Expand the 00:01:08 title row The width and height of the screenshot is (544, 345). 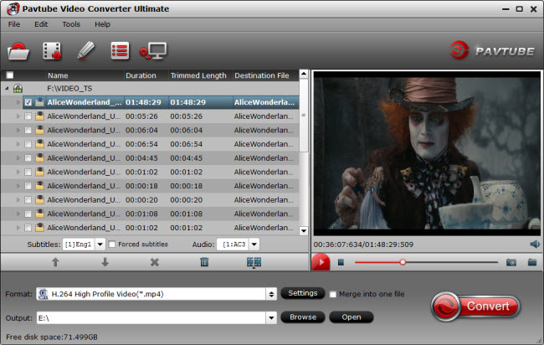pos(18,214)
